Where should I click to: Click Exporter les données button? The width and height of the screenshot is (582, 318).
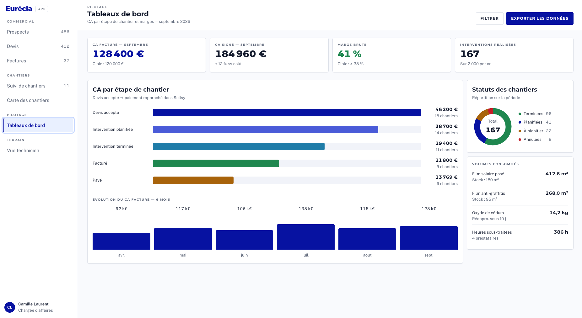540,19
